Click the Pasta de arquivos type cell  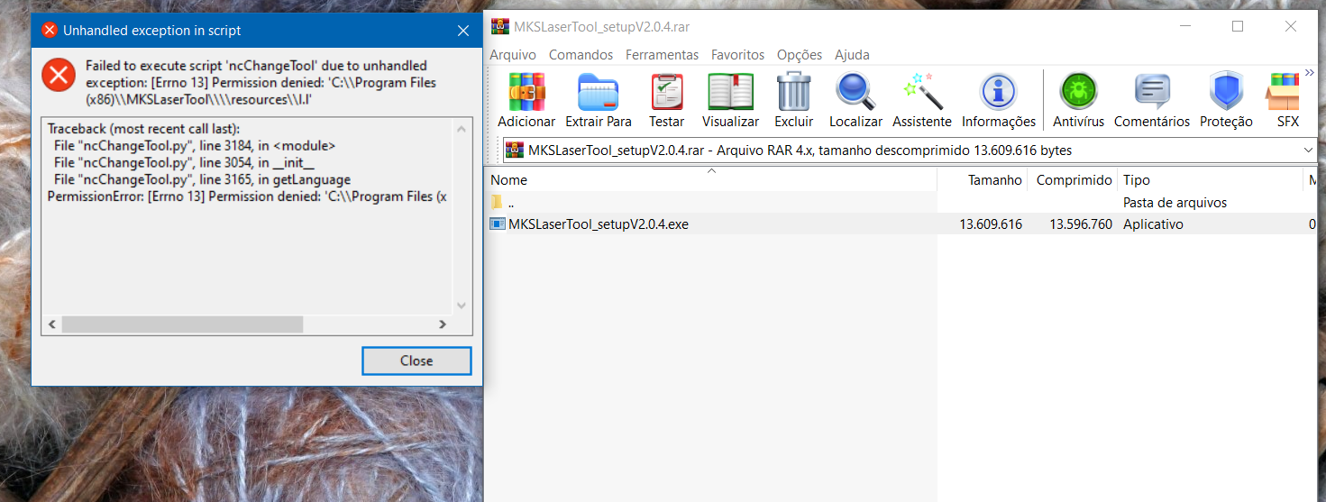click(1175, 202)
